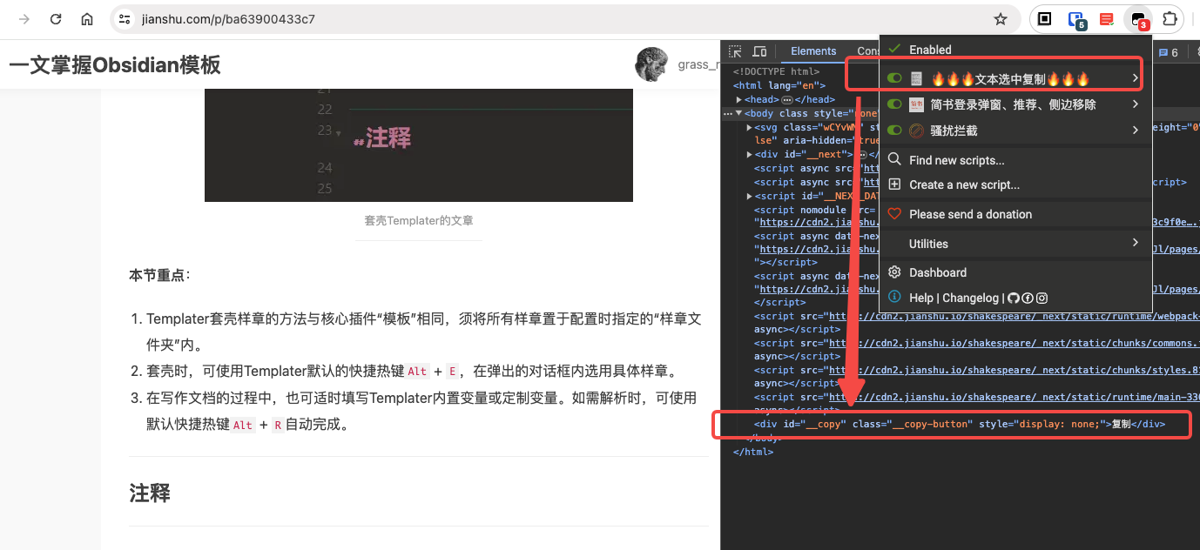Image resolution: width=1200 pixels, height=550 pixels.
Task: Click the 注释 section heading
Action: click(150, 493)
